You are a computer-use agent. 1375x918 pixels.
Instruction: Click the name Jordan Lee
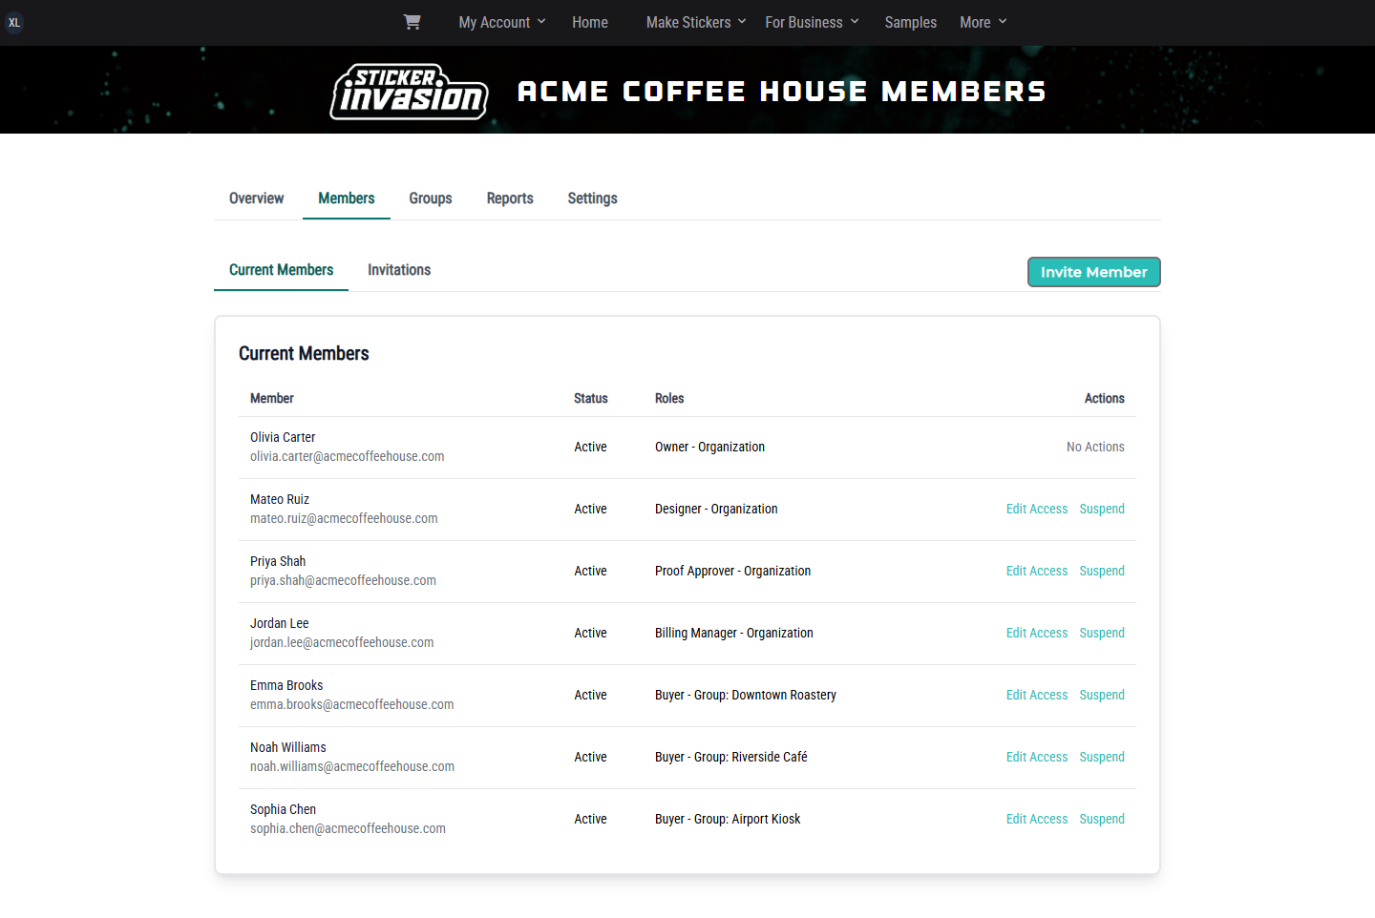click(280, 623)
